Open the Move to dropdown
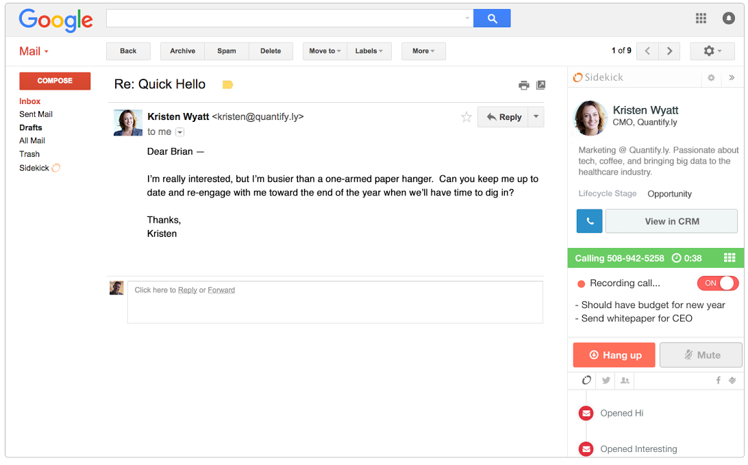 pos(324,51)
